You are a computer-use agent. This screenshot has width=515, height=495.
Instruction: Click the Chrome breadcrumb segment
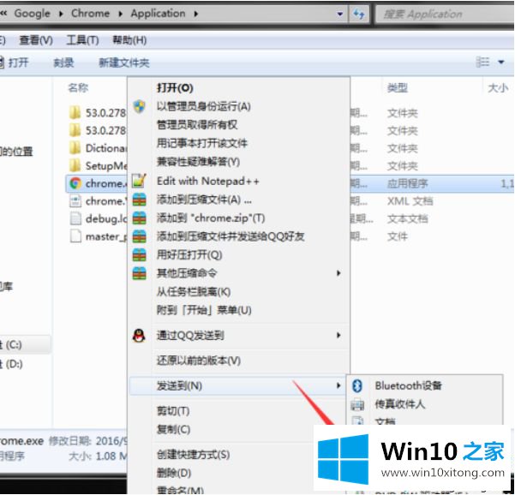pyautogui.click(x=90, y=14)
